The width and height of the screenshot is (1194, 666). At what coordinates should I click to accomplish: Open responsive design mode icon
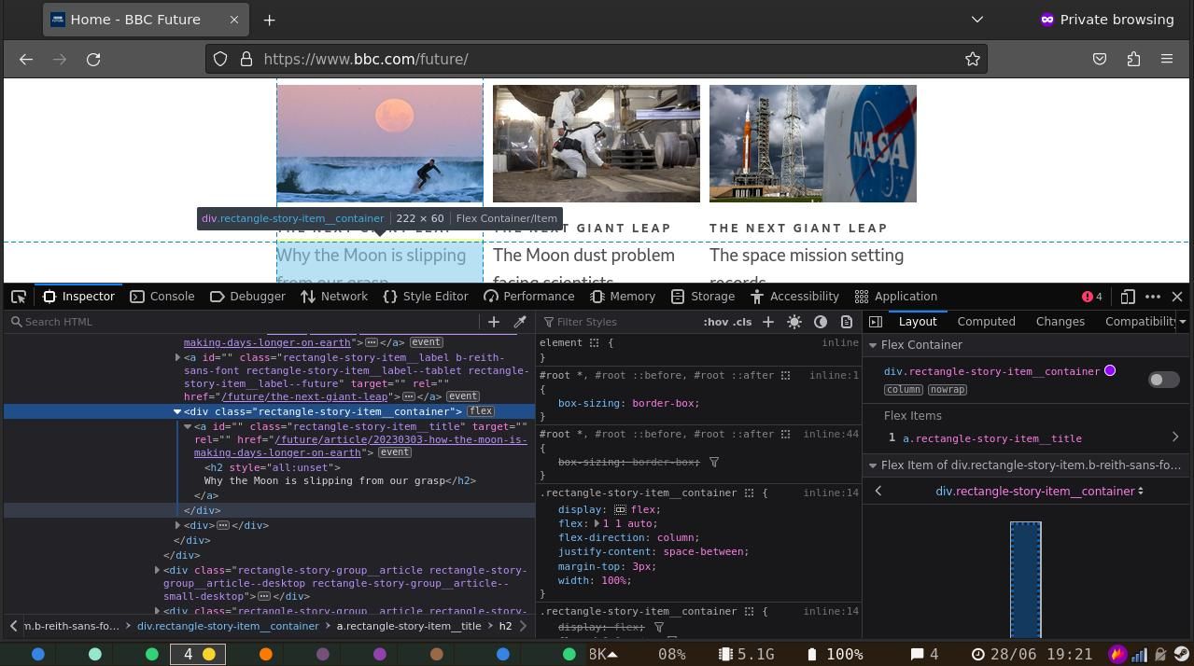1128,297
